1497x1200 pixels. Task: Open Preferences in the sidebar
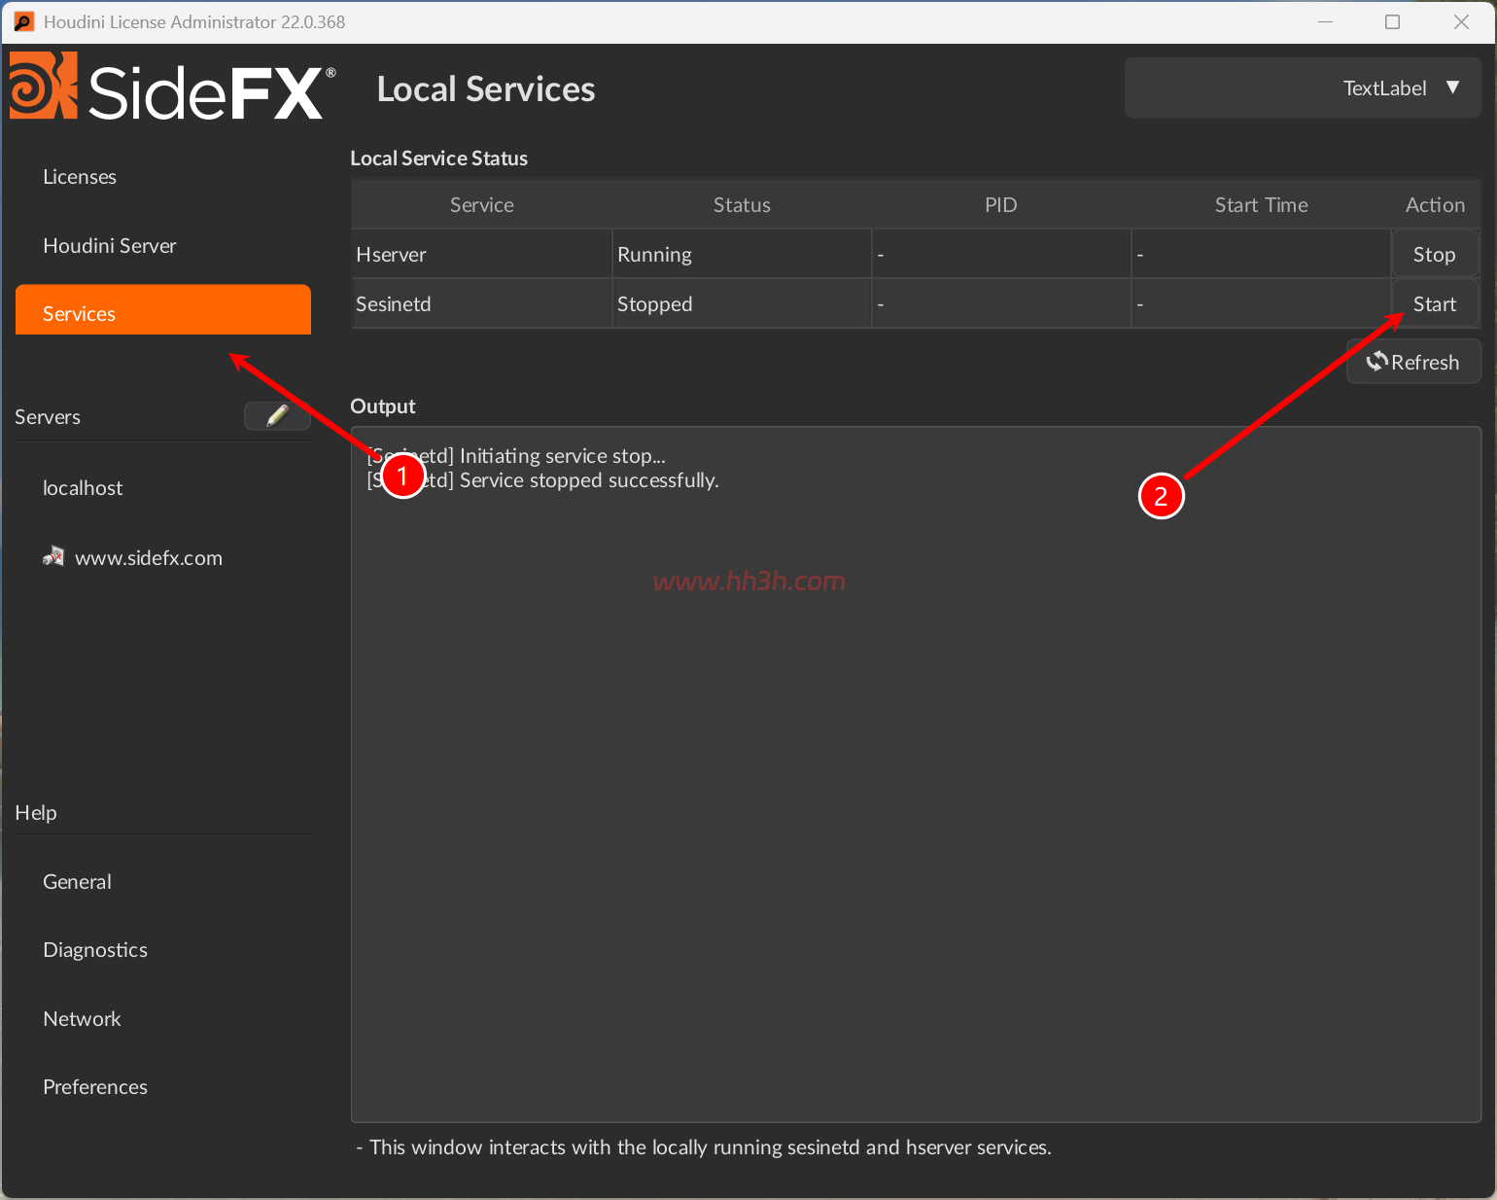click(x=95, y=1087)
